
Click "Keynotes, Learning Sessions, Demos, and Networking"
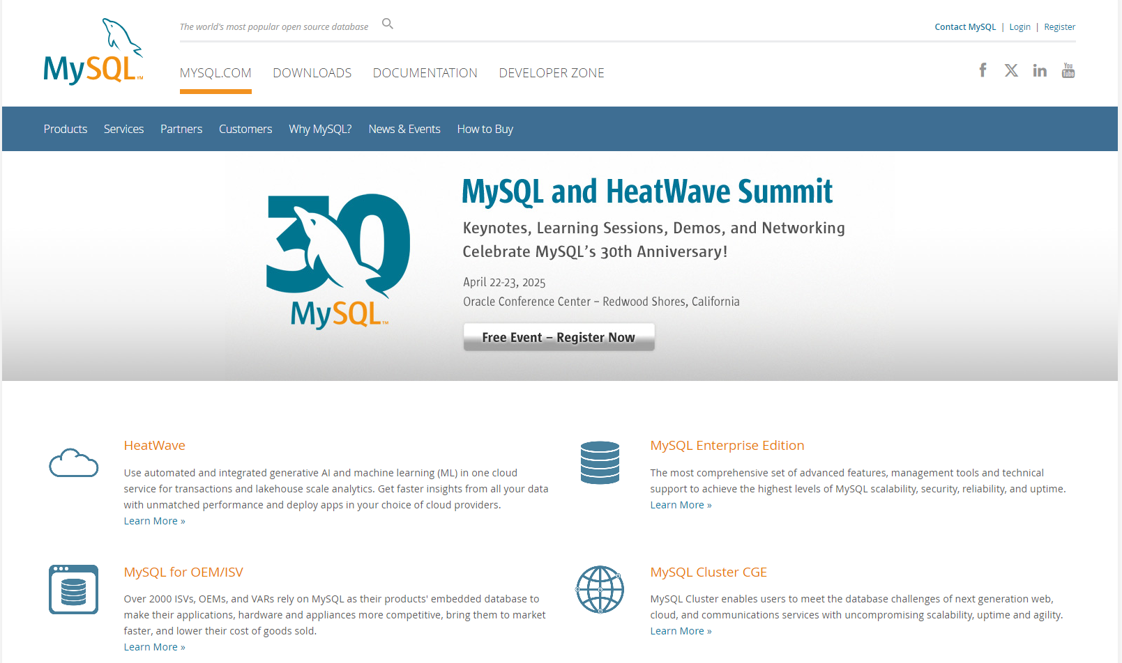654,228
